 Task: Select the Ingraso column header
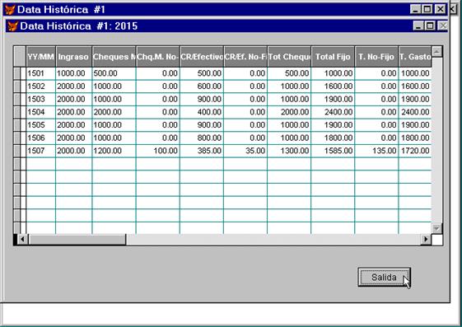coord(73,57)
